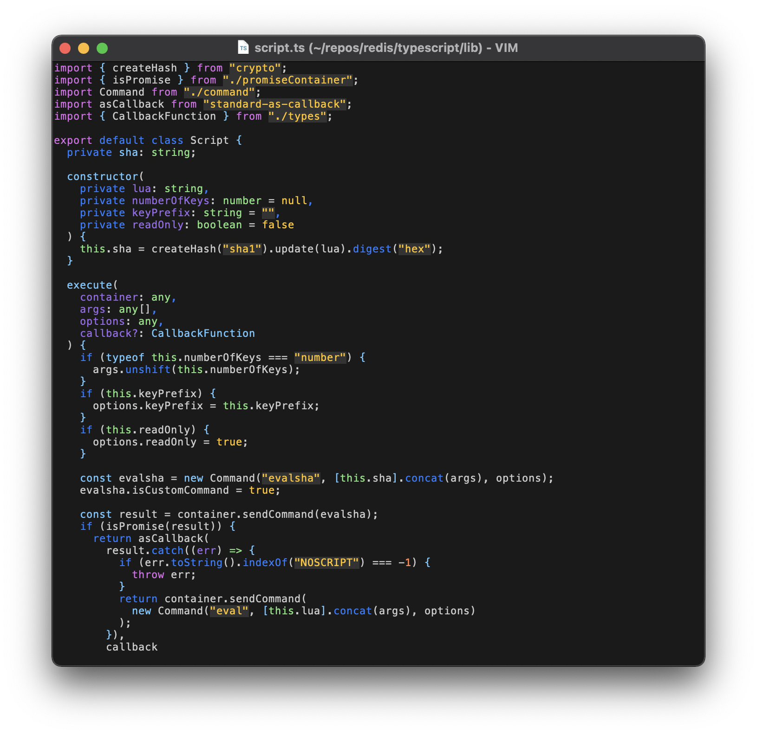Click container.sendCommand(evalsha) call
This screenshot has width=757, height=735.
coord(278,515)
